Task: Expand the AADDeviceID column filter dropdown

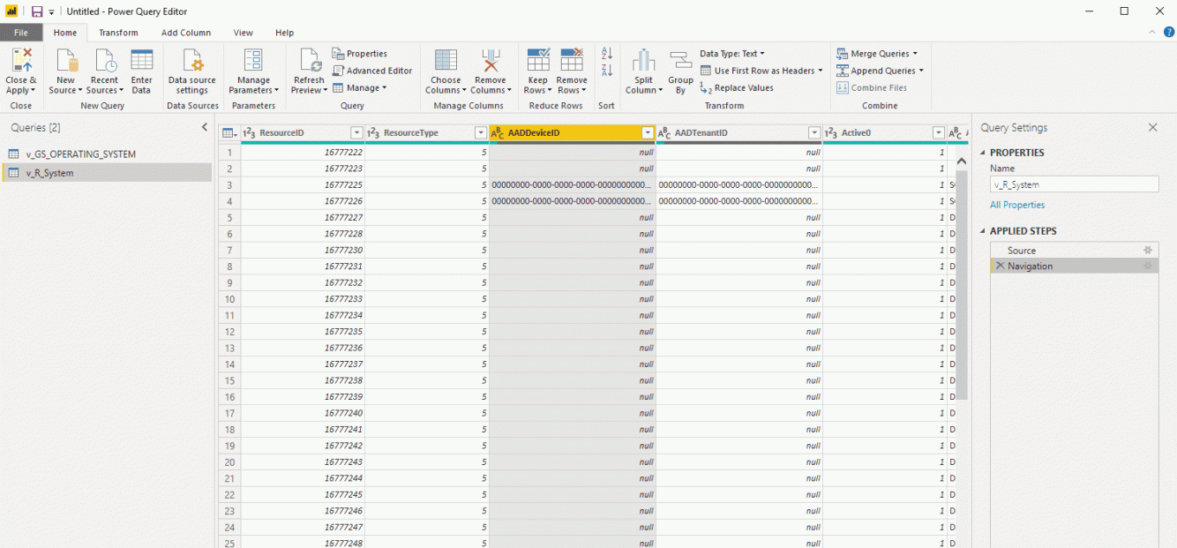Action: point(649,131)
